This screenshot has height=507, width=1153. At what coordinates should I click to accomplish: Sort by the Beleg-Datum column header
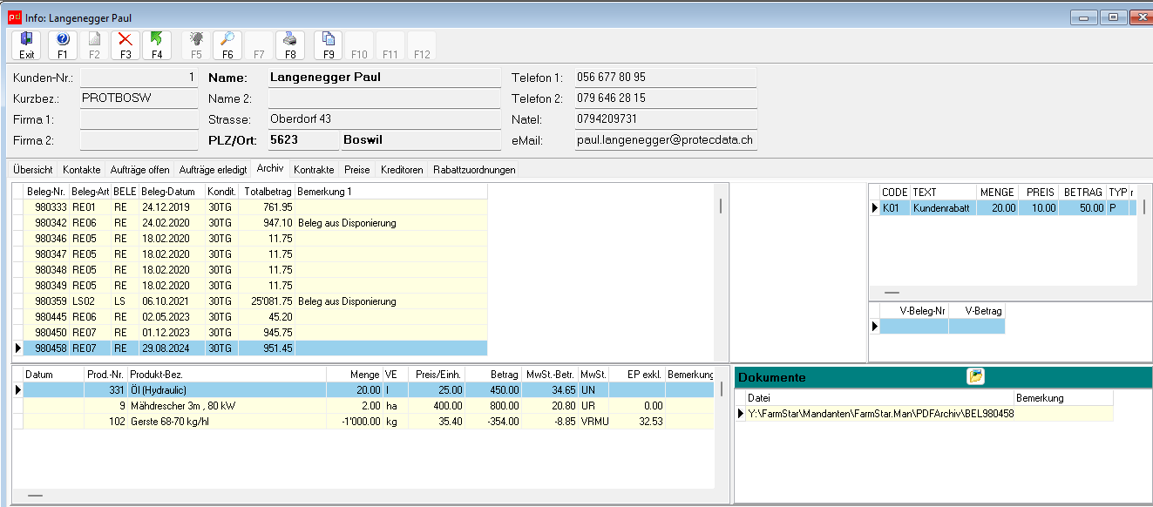[172, 192]
